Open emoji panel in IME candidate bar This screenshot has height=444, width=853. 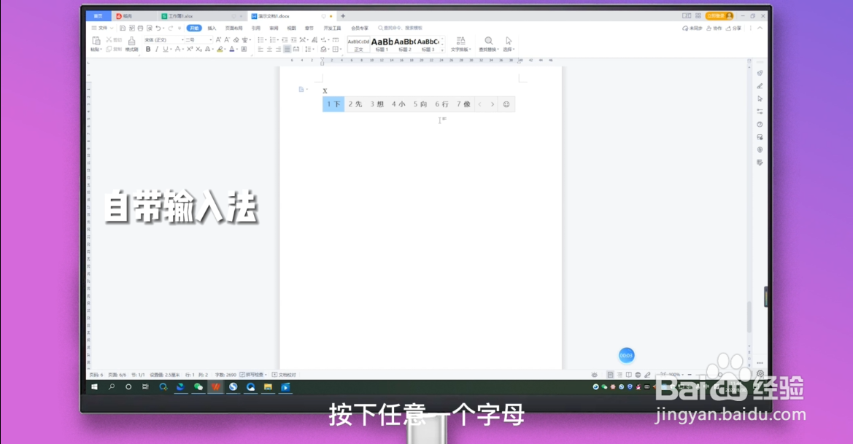(506, 104)
